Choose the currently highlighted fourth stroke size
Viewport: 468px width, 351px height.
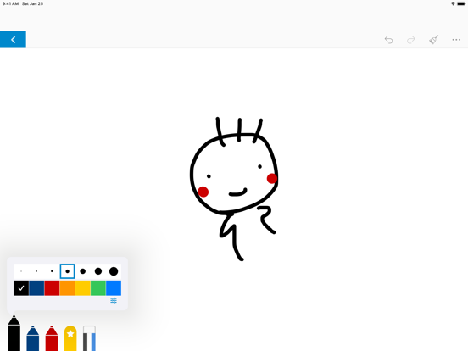pyautogui.click(x=67, y=271)
